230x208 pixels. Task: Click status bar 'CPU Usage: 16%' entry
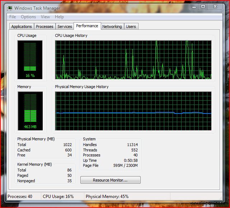[x=58, y=197]
